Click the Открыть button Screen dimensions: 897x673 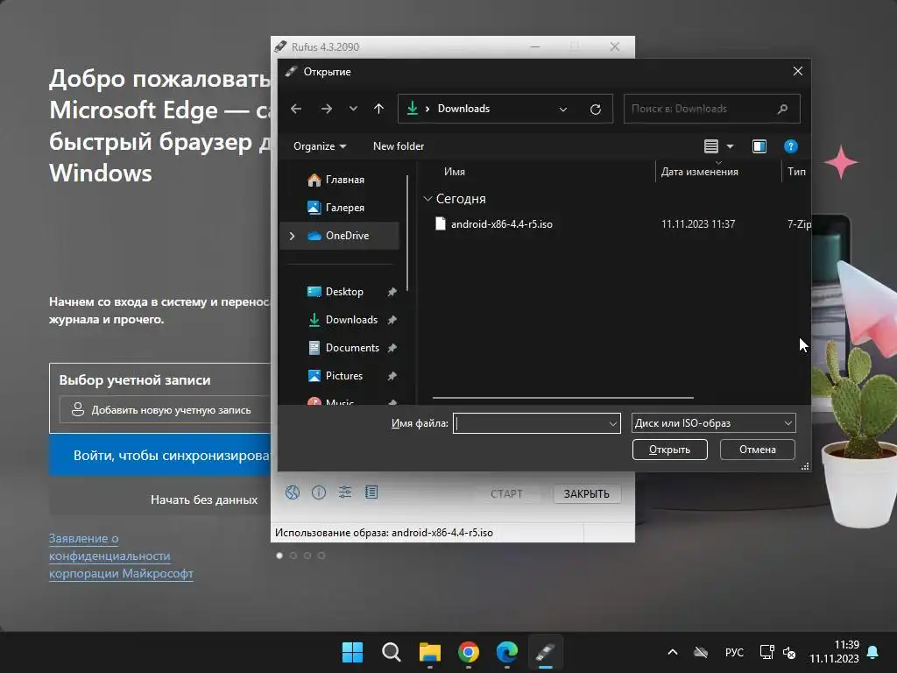tap(669, 450)
